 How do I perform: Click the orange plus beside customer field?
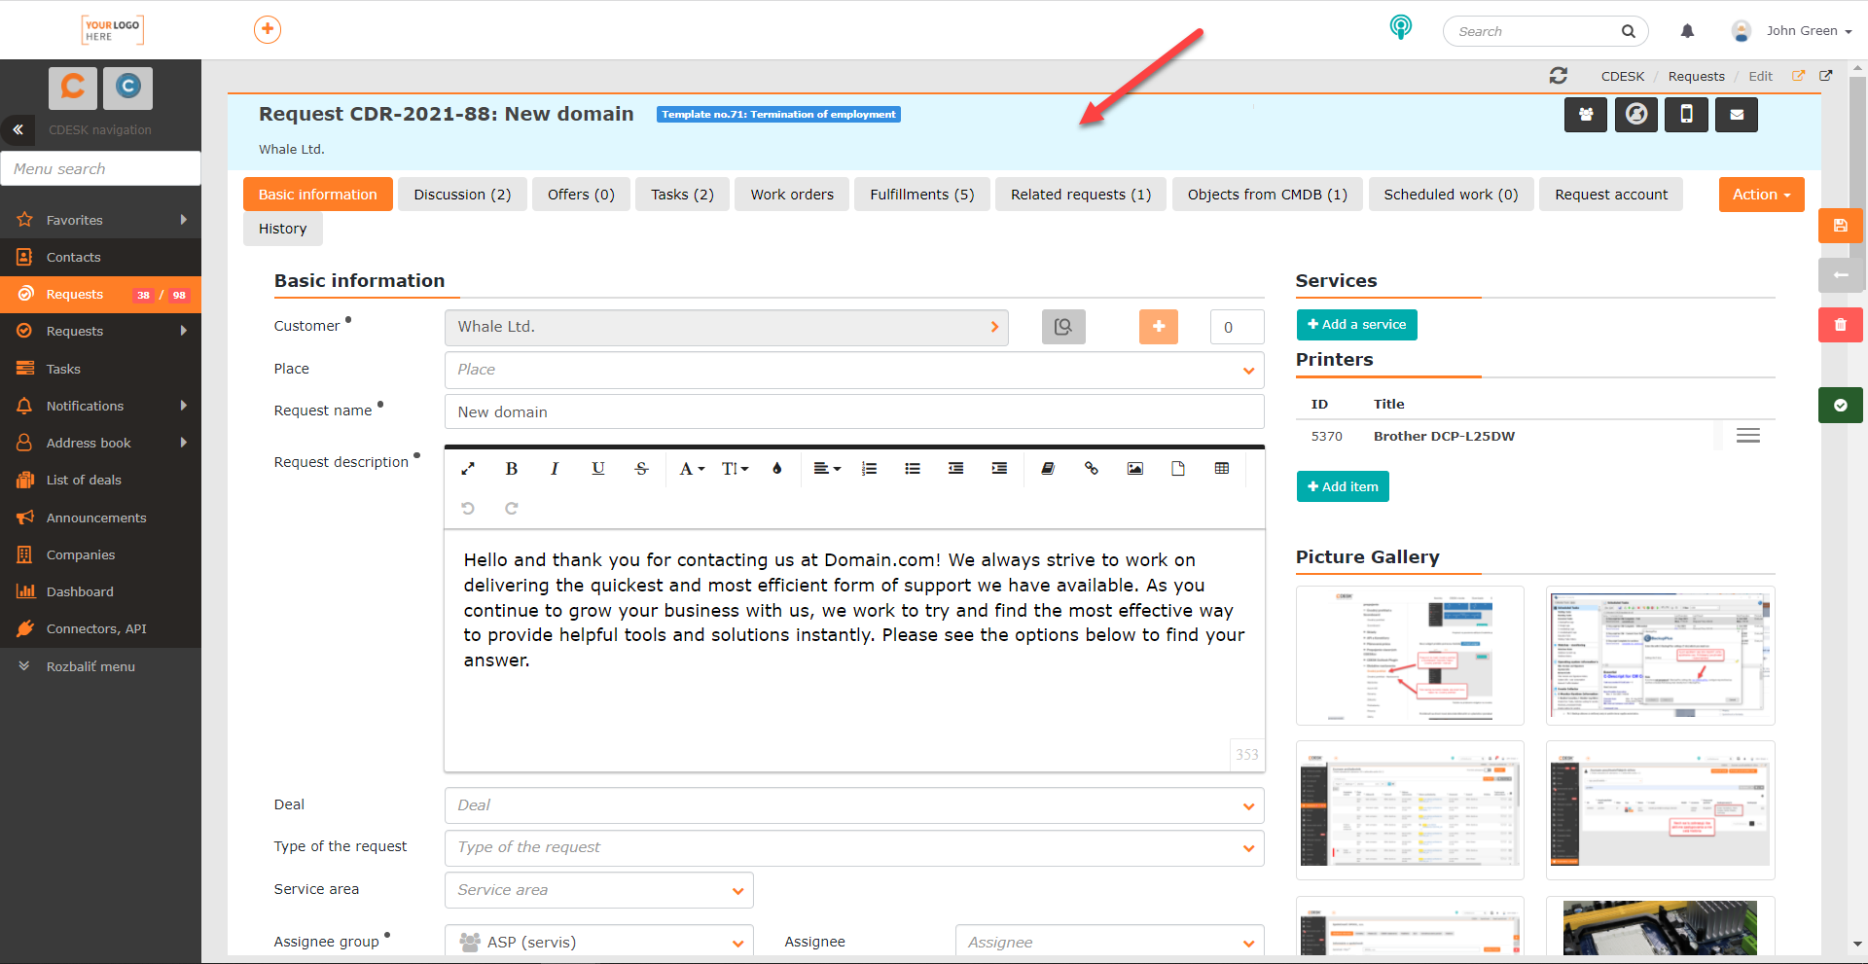(x=1159, y=327)
